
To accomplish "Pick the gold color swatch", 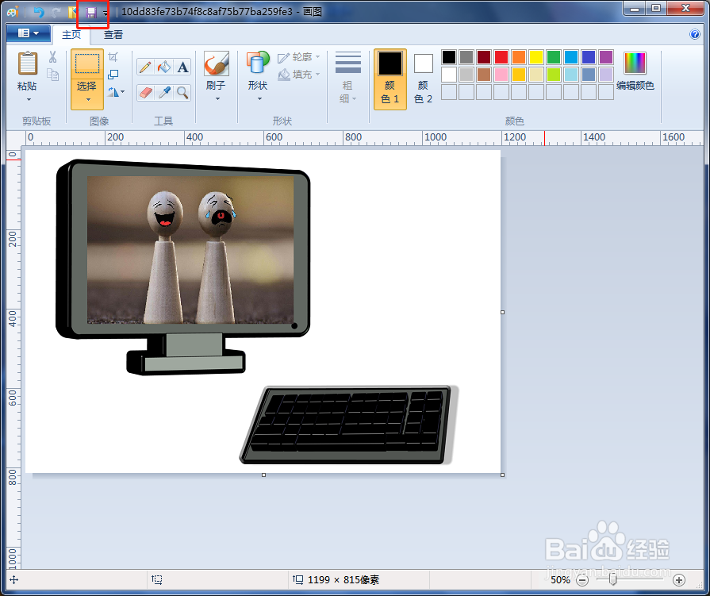I will coord(519,75).
